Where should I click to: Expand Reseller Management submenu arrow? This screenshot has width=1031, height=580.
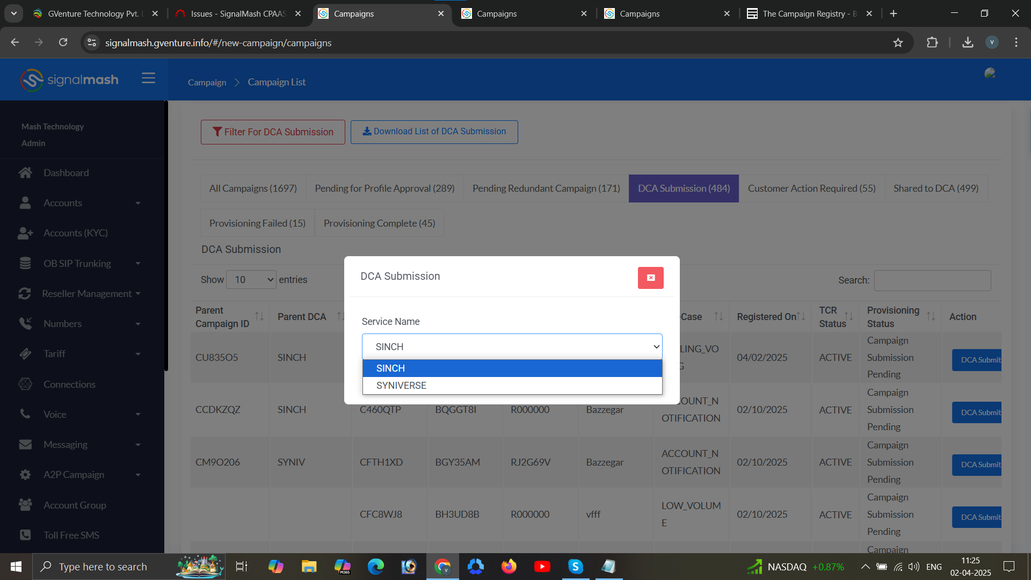point(138,294)
